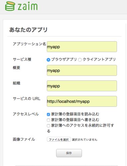Enable 家計簿の登録項目へ書き込む checkbox
This screenshot has width=127, height=166.
48,120
